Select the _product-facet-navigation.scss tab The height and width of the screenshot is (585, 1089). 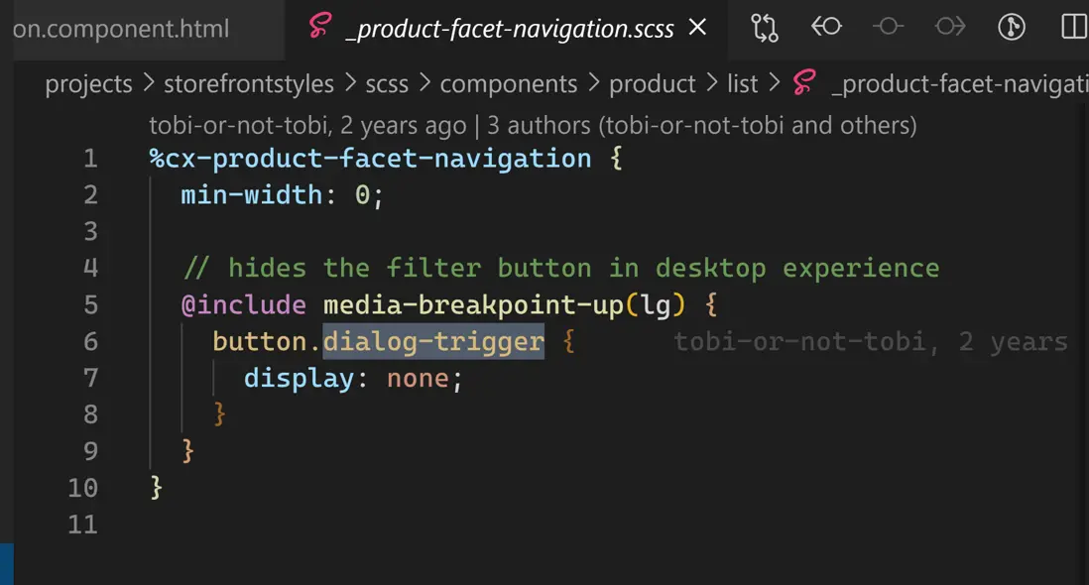click(x=509, y=29)
